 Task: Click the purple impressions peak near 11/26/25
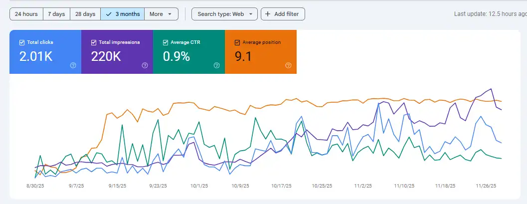(x=492, y=89)
